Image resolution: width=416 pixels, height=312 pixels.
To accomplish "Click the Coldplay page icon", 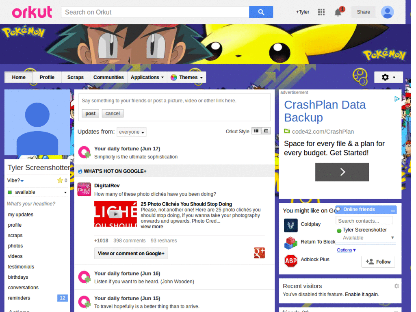I will coord(290,225).
